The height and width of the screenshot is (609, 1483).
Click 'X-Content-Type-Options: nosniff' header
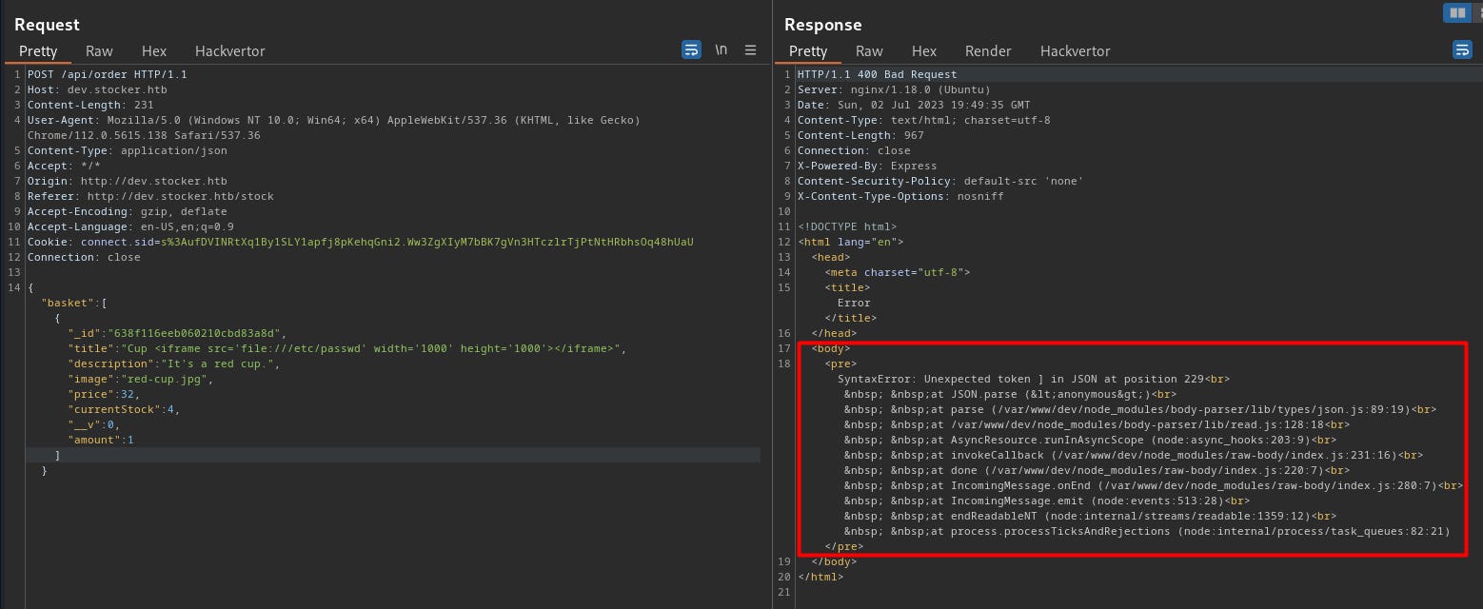pyautogui.click(x=900, y=196)
